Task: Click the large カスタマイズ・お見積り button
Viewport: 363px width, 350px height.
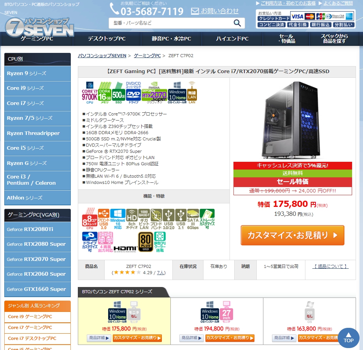Action: [293, 235]
